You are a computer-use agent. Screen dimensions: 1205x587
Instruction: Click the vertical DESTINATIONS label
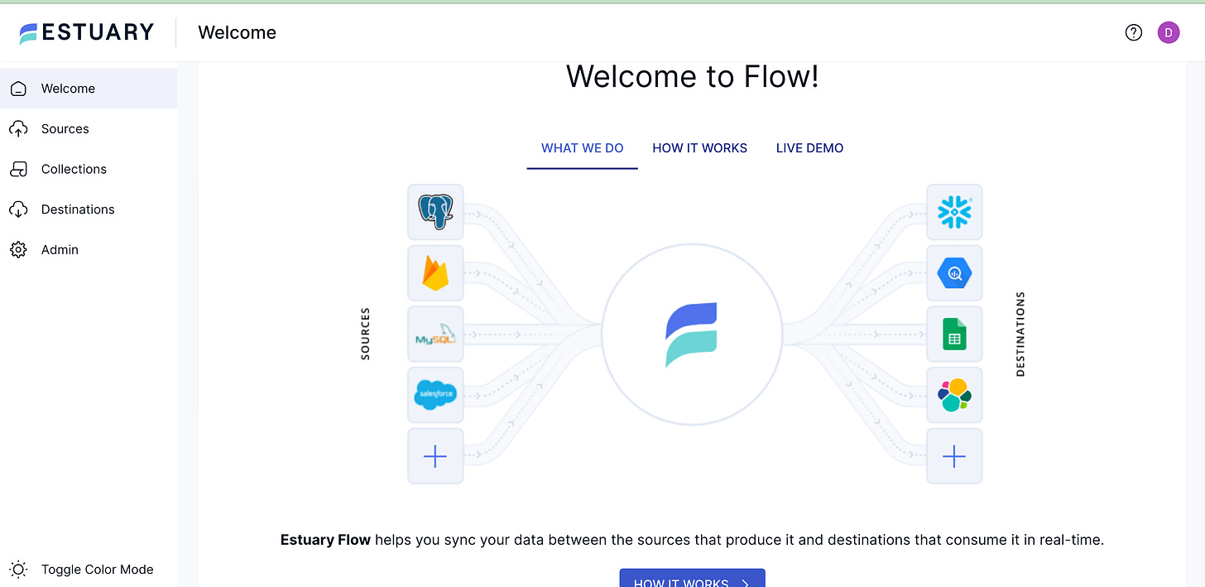click(x=1020, y=334)
